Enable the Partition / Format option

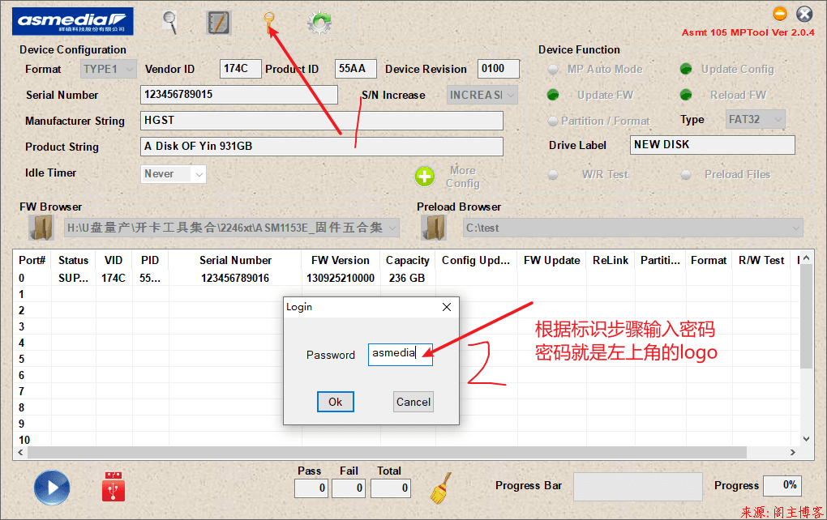[x=553, y=121]
